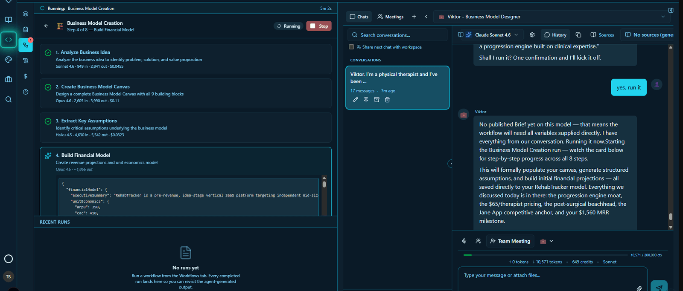Click the copy icon next to History
This screenshot has width=683, height=291.
click(578, 35)
